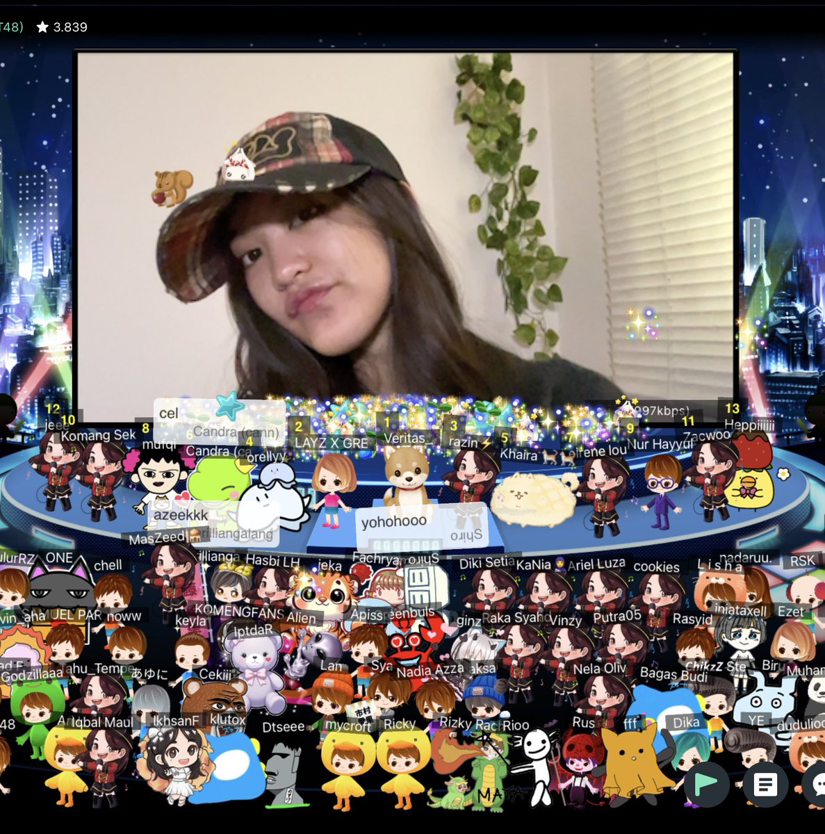Tap the green flag icon
This screenshot has height=834, width=825.
706,784
